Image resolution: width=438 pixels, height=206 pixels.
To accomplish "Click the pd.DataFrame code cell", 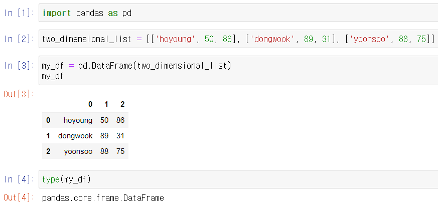I will tap(238, 71).
